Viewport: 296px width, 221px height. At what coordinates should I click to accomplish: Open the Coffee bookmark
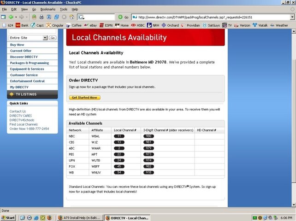pos(74,25)
